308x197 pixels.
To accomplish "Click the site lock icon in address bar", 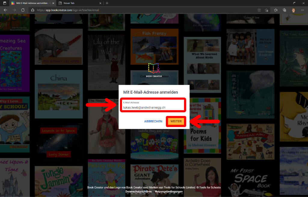I will click(33, 10).
